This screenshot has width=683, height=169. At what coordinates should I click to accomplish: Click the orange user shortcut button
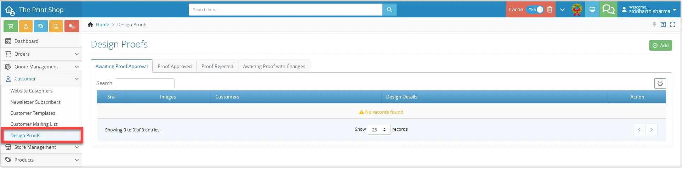pyautogui.click(x=26, y=26)
